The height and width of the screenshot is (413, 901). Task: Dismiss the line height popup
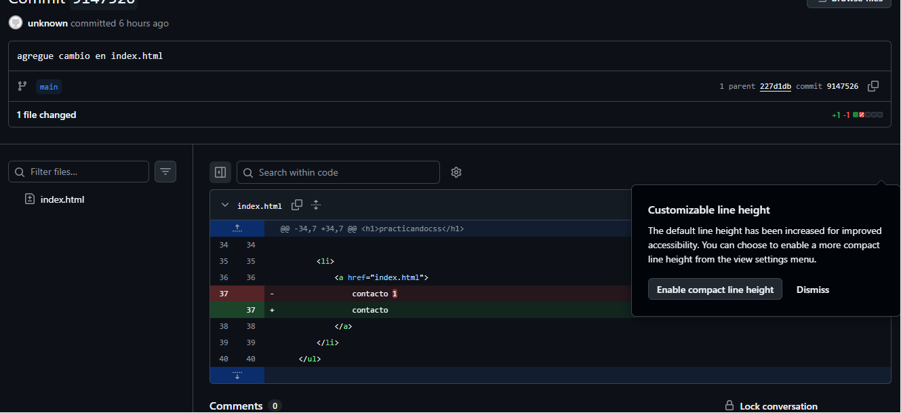tap(813, 290)
